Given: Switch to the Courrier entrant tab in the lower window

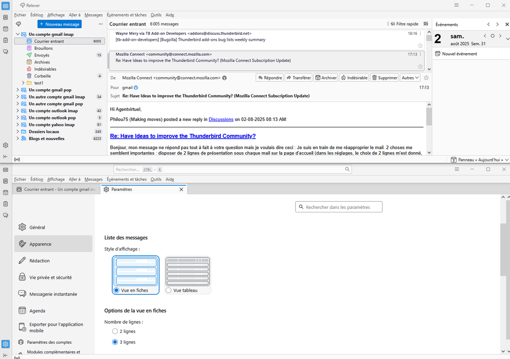Looking at the screenshot, I should [56, 189].
